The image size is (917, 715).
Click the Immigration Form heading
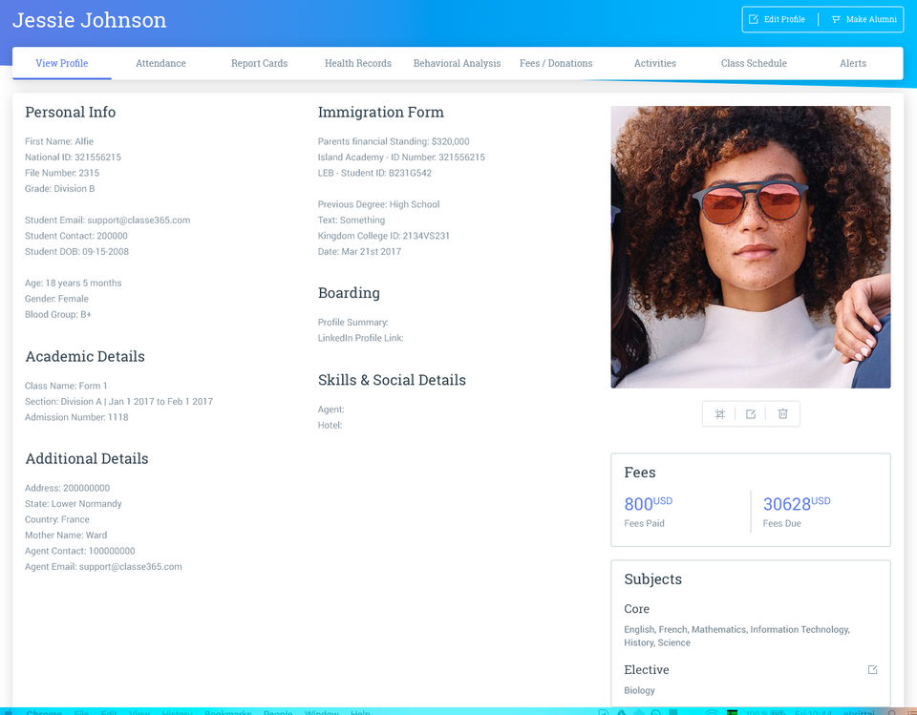pos(381,113)
